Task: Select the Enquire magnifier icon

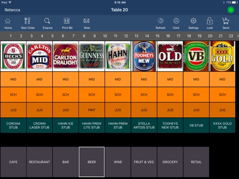Action: (47, 21)
